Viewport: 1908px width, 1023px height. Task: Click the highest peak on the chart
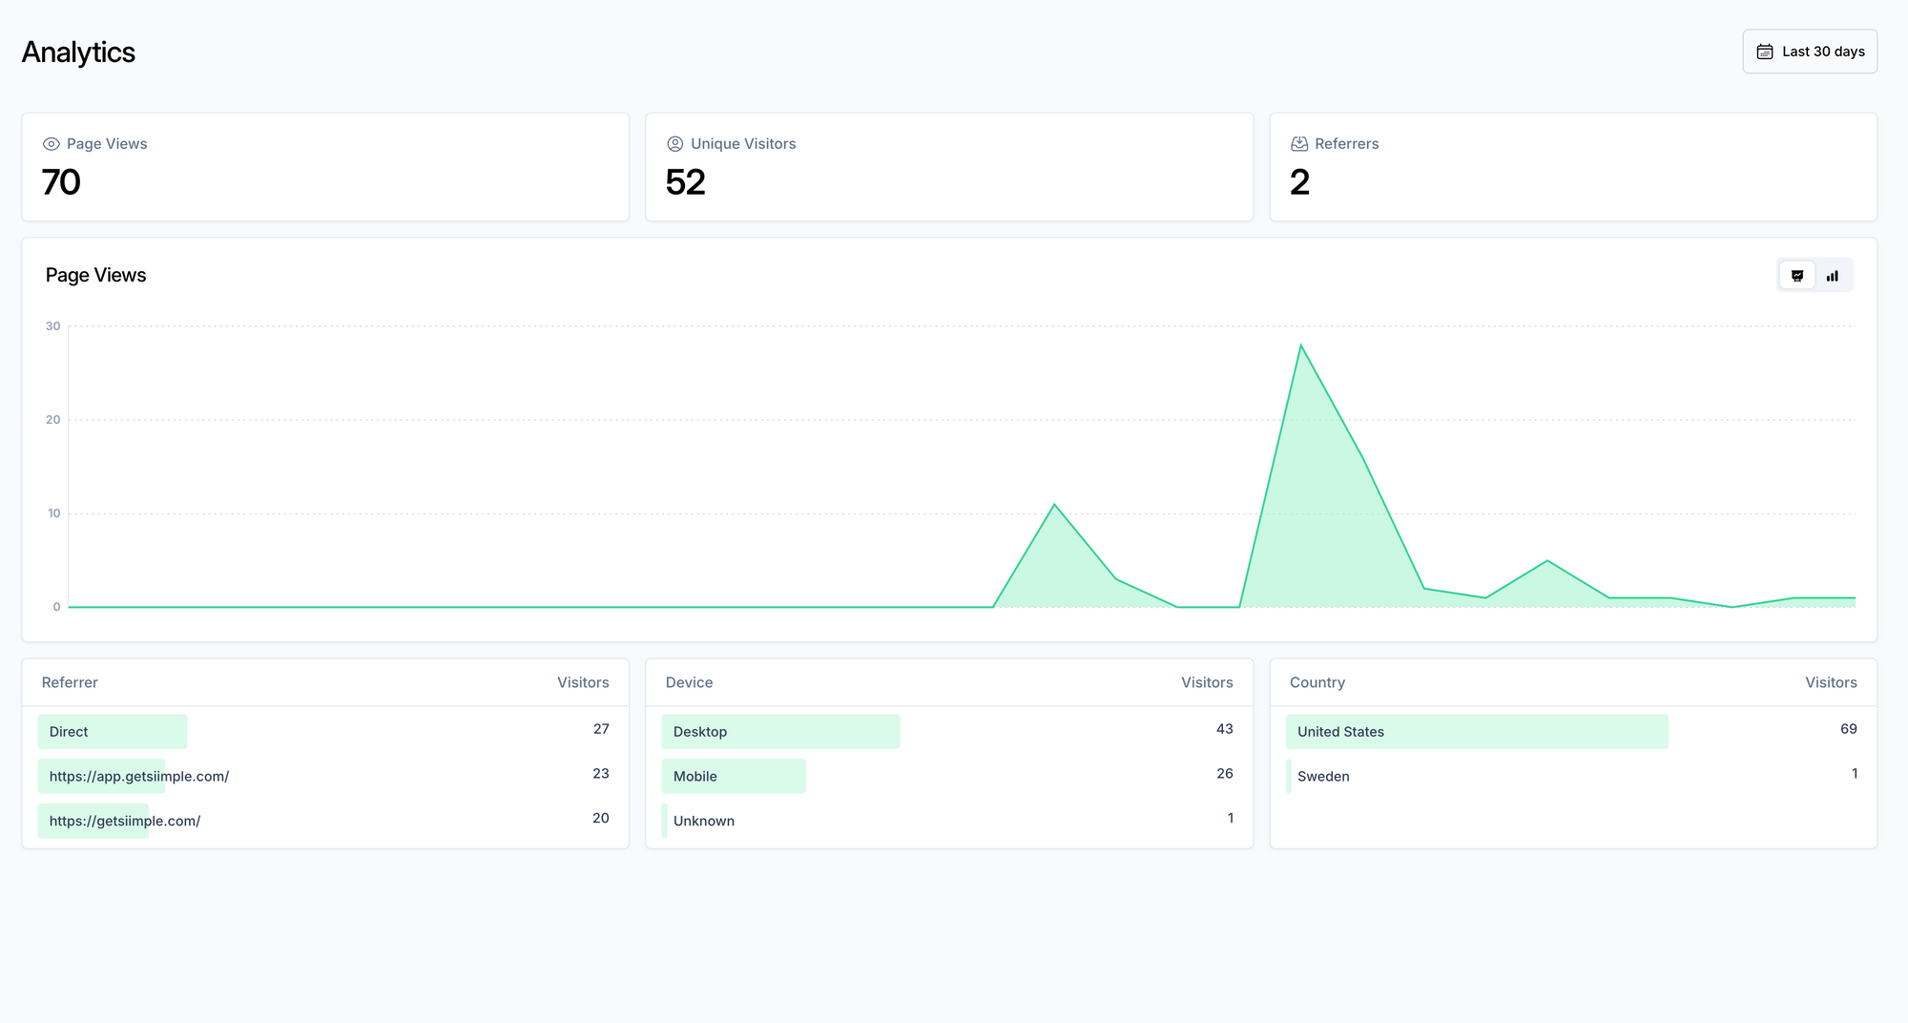click(1300, 345)
